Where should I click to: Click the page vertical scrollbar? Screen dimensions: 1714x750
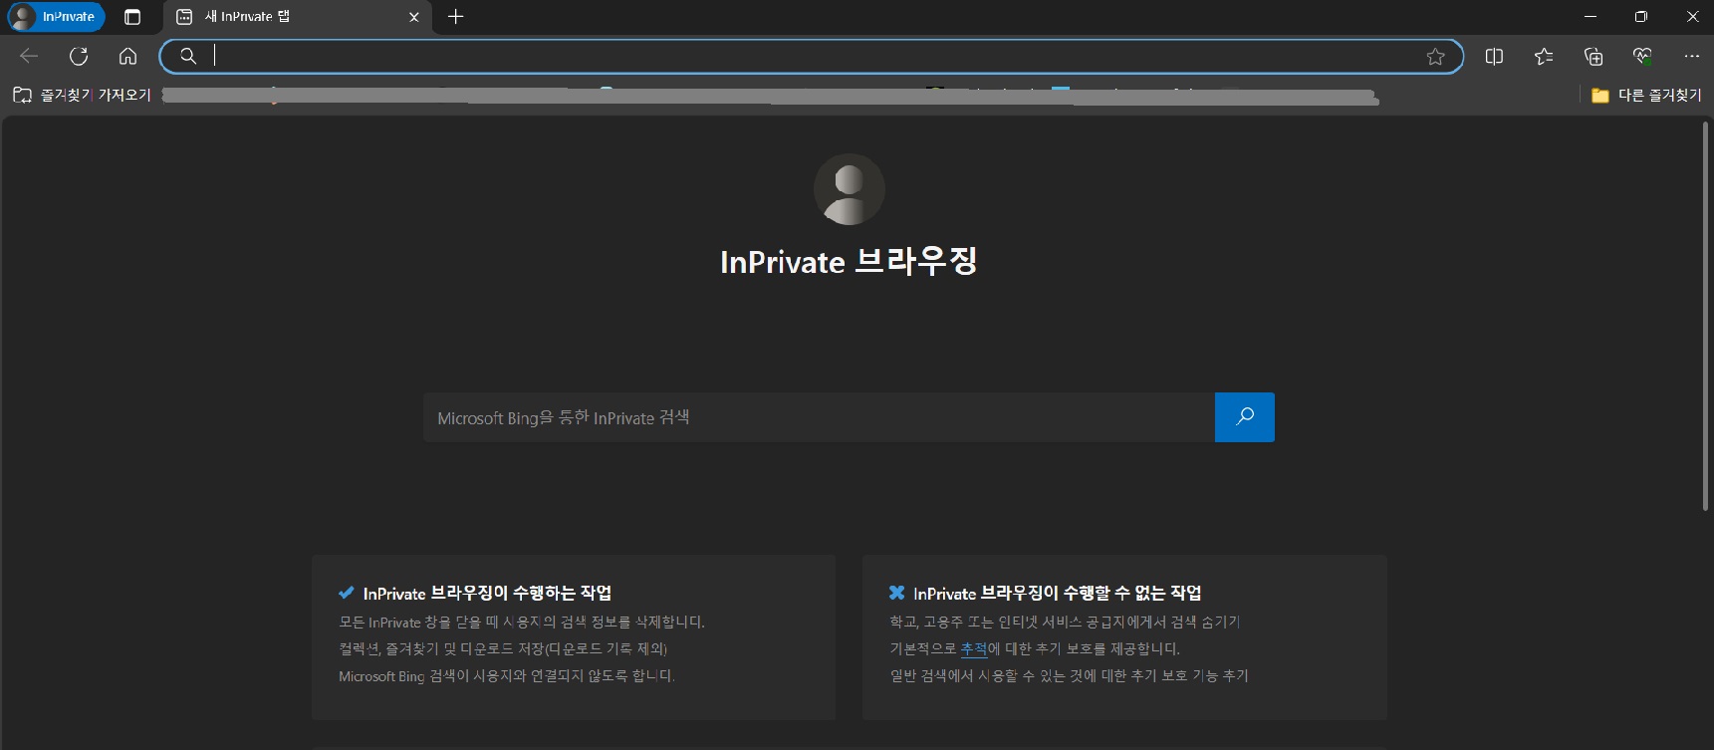[x=1705, y=317]
